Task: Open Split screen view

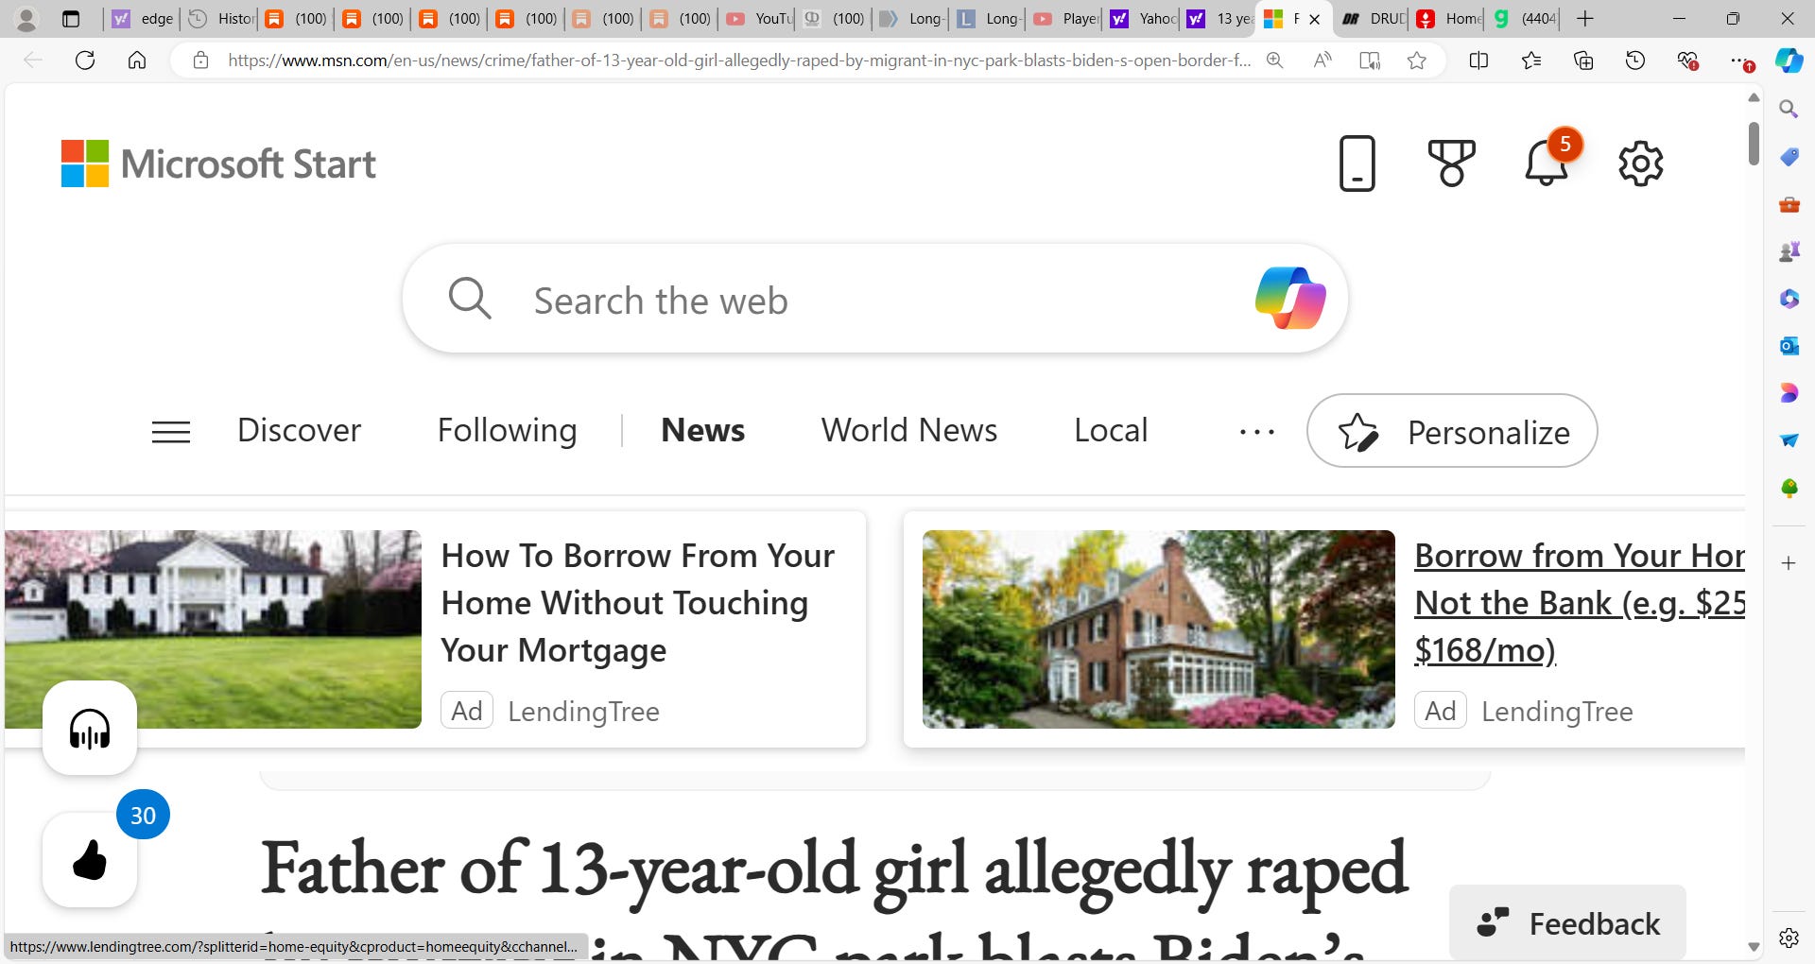Action: pyautogui.click(x=1479, y=60)
